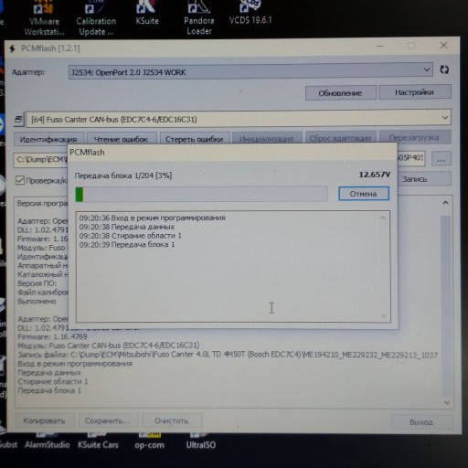This screenshot has height=468, width=468.
Task: Click the file browse ellipsis button
Action: [x=441, y=159]
